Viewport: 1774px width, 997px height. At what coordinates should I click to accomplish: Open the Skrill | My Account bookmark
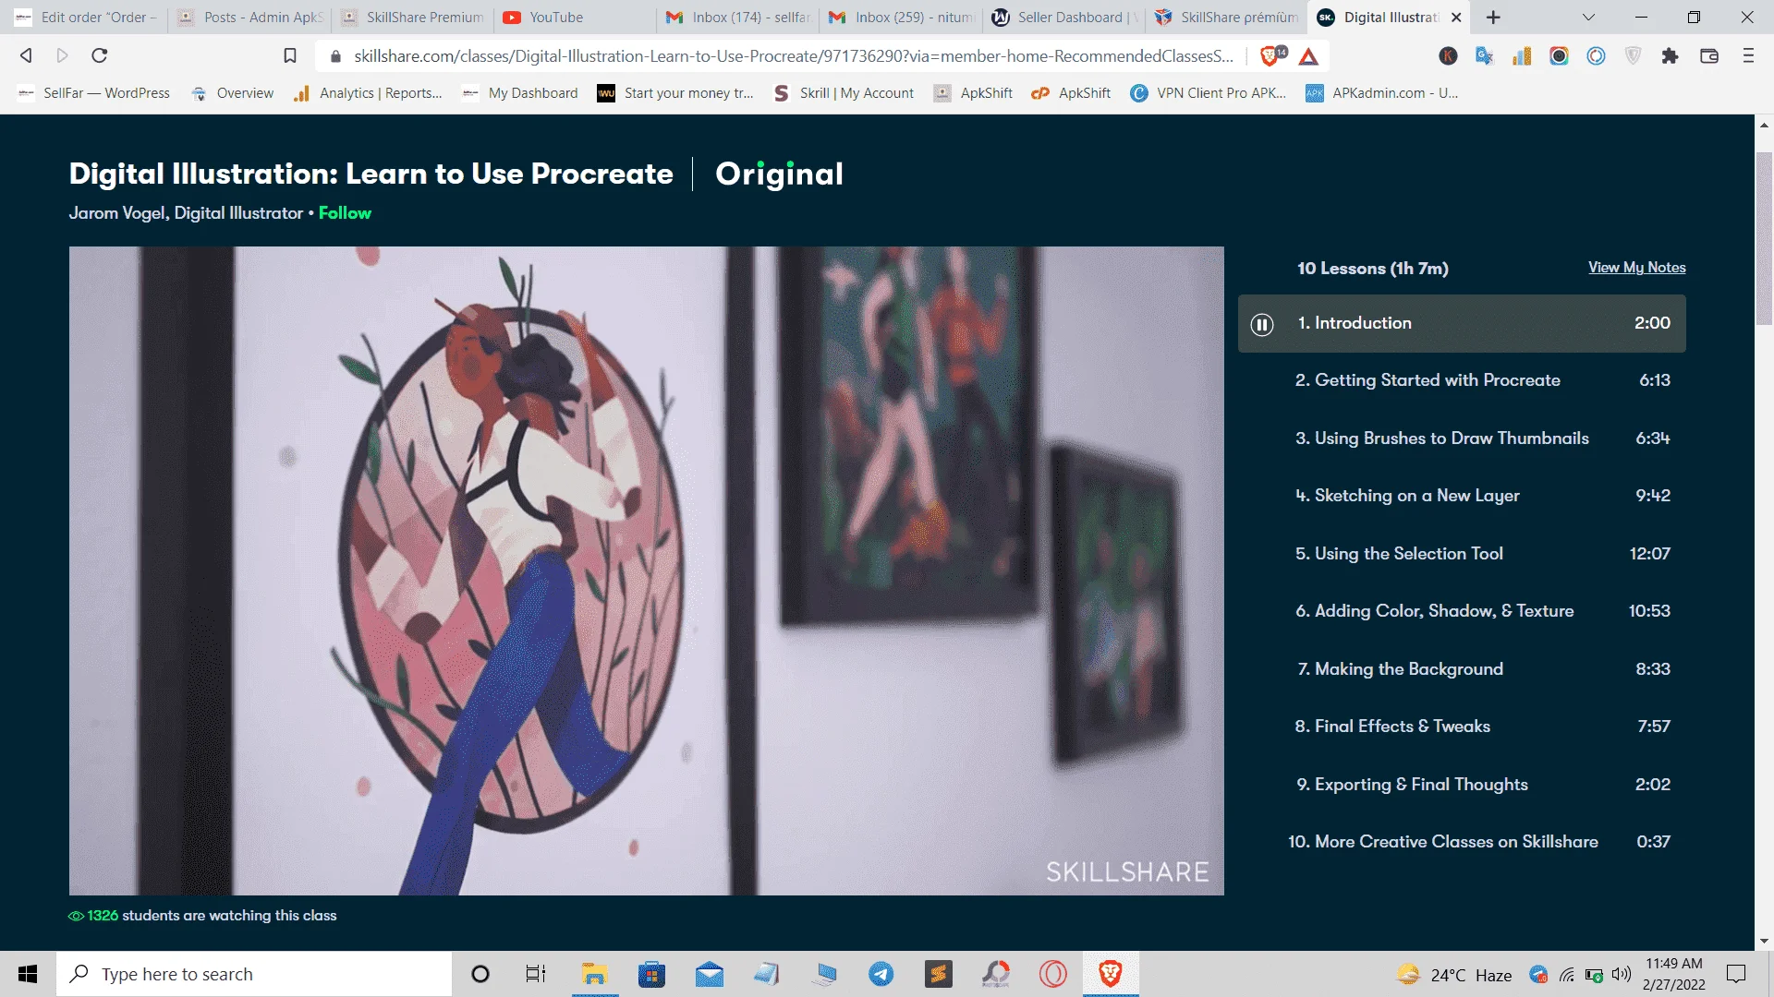[x=844, y=93]
